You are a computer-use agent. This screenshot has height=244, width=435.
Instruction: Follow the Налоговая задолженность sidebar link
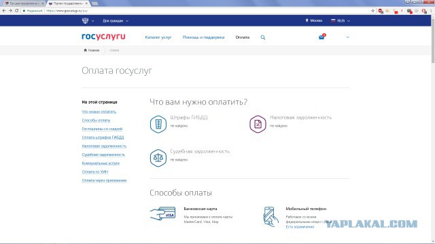coord(104,146)
